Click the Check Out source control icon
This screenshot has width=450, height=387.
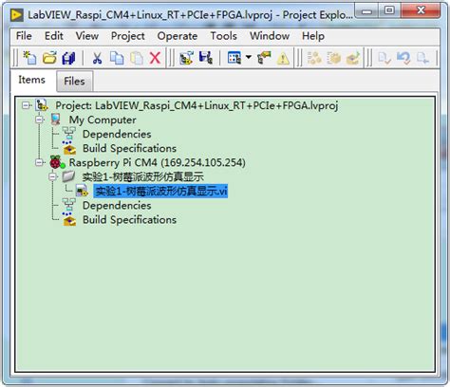pos(384,58)
